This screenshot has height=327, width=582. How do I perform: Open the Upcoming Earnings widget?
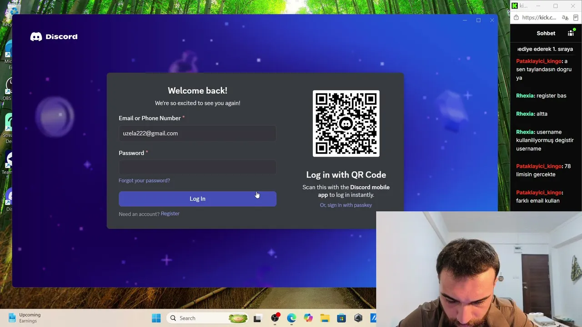[x=25, y=318]
